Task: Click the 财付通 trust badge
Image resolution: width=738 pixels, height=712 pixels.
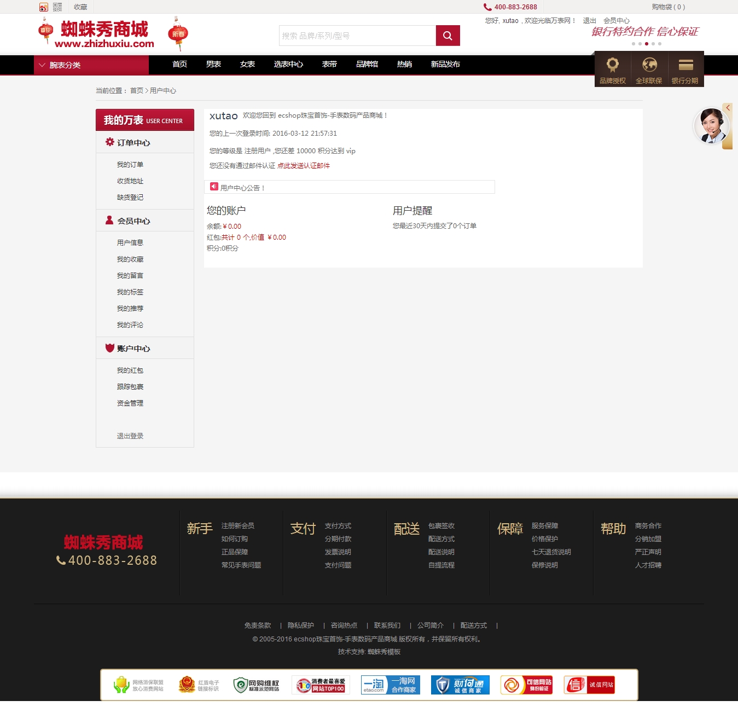Action: coord(460,685)
